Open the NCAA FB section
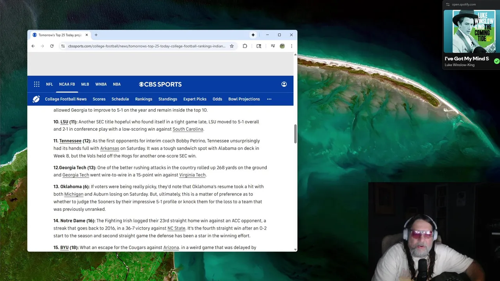The height and width of the screenshot is (281, 500). (x=67, y=84)
